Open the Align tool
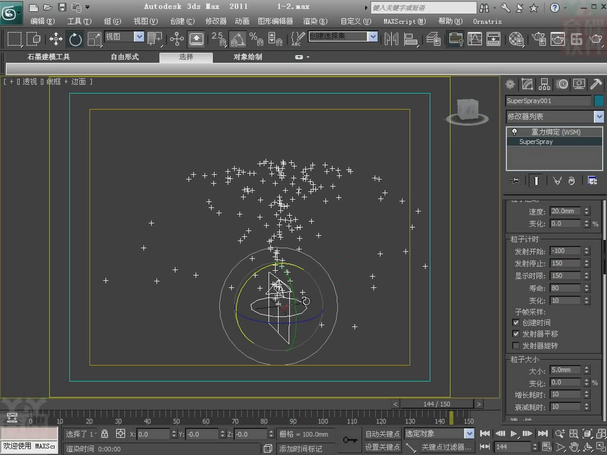Image resolution: width=607 pixels, height=455 pixels. coord(410,39)
